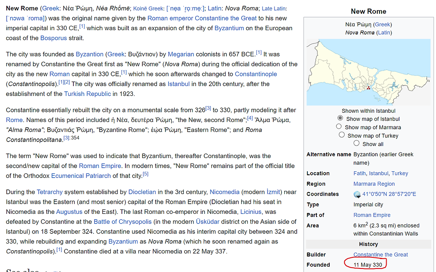436x272 pixels.
Task: Open the Nicomedia link
Action: point(224,192)
